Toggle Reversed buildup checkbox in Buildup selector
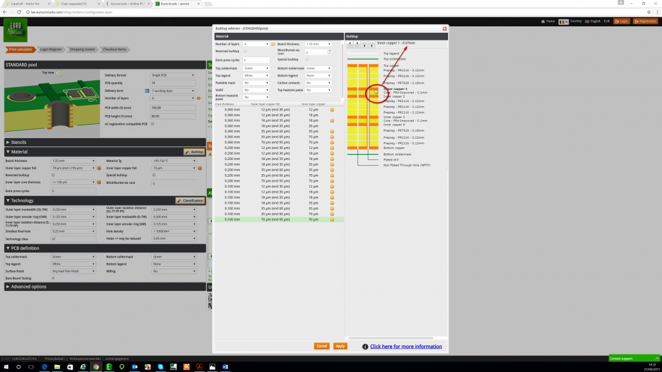The height and width of the screenshot is (372, 662). (x=246, y=51)
